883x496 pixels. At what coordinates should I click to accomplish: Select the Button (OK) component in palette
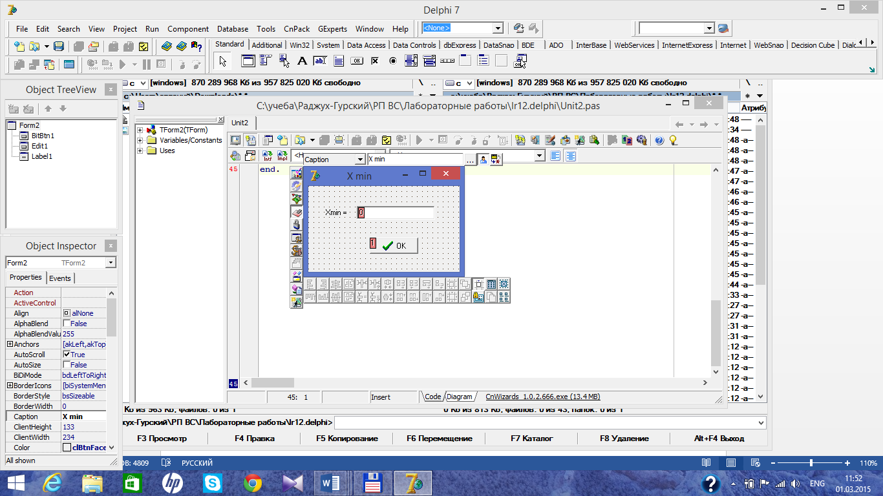coord(356,61)
